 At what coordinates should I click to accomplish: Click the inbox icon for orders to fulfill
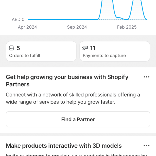pyautogui.click(x=11, y=48)
